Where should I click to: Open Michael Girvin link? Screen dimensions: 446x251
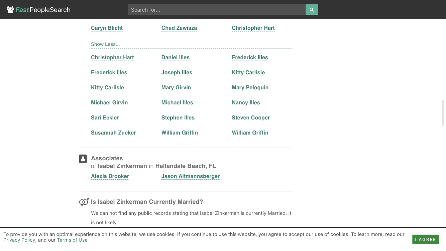pyautogui.click(x=109, y=103)
